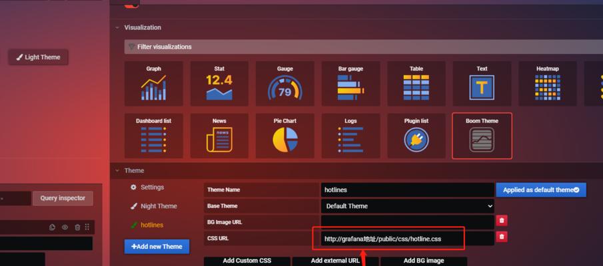
Task: Open the Query inspector
Action: [63, 198]
